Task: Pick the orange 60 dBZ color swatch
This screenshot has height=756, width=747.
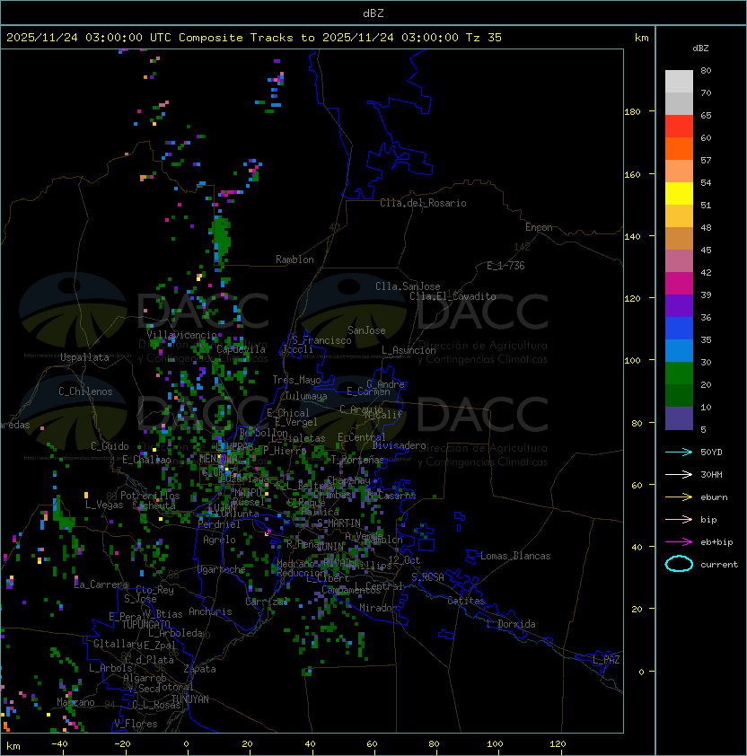Action: pos(679,148)
